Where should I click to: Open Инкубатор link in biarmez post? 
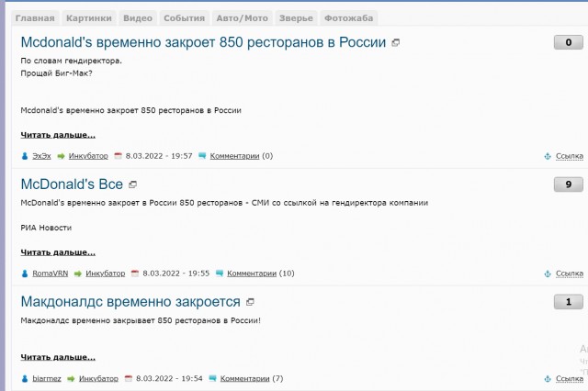coord(98,379)
